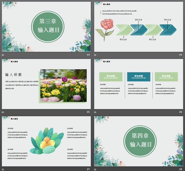
Task: Click slide number 18 label
Action: (181, 169)
